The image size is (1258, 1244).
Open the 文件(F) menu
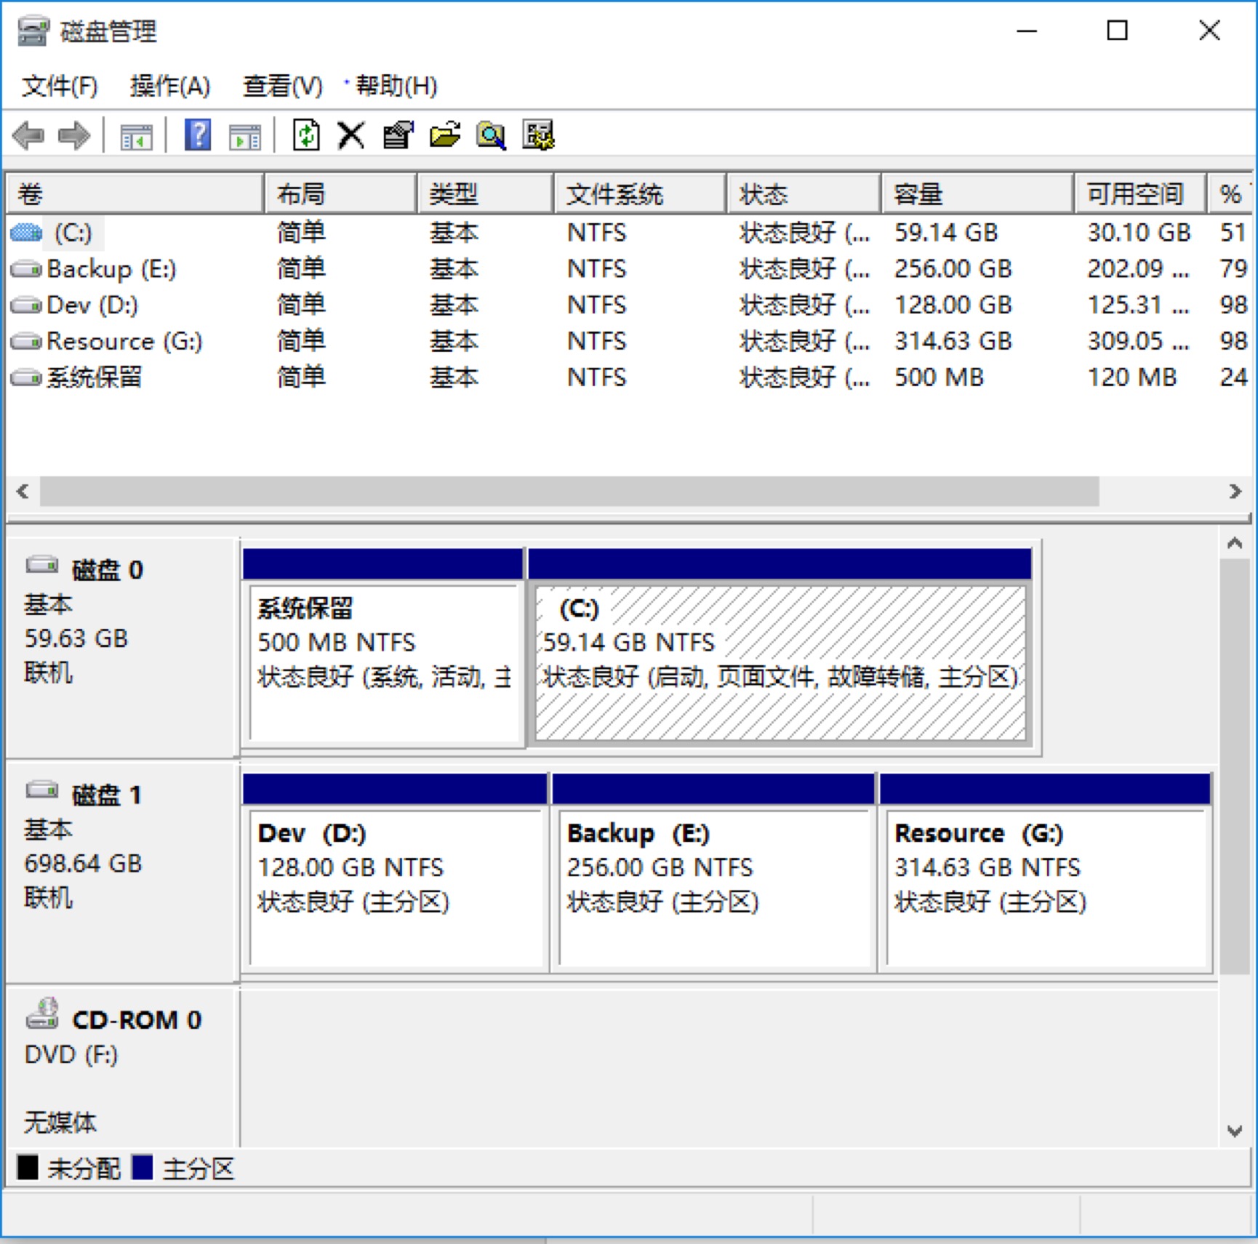pyautogui.click(x=59, y=86)
